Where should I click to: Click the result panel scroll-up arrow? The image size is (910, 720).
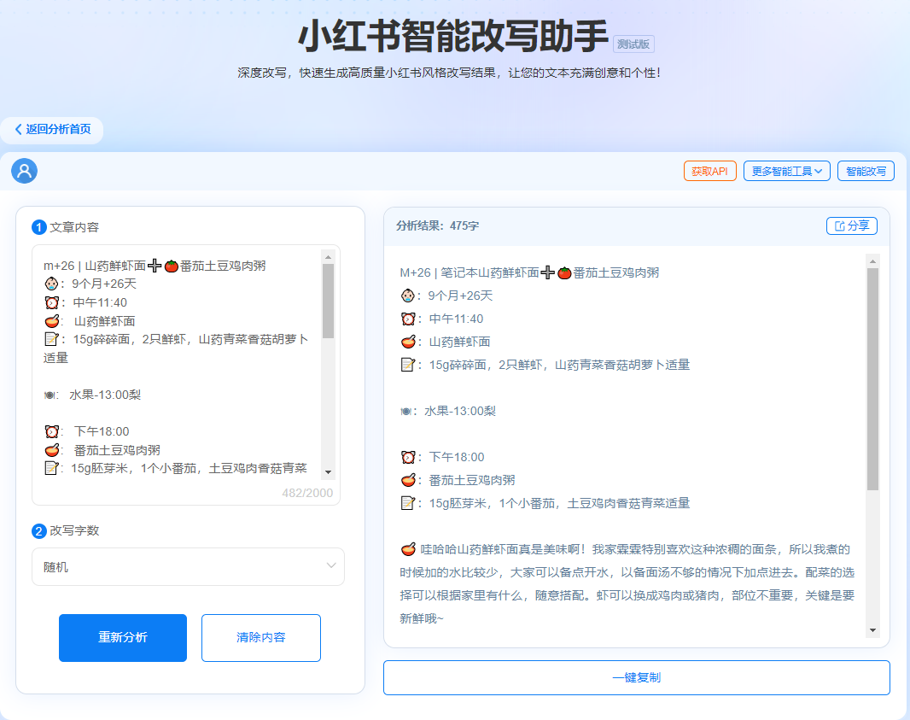[872, 261]
